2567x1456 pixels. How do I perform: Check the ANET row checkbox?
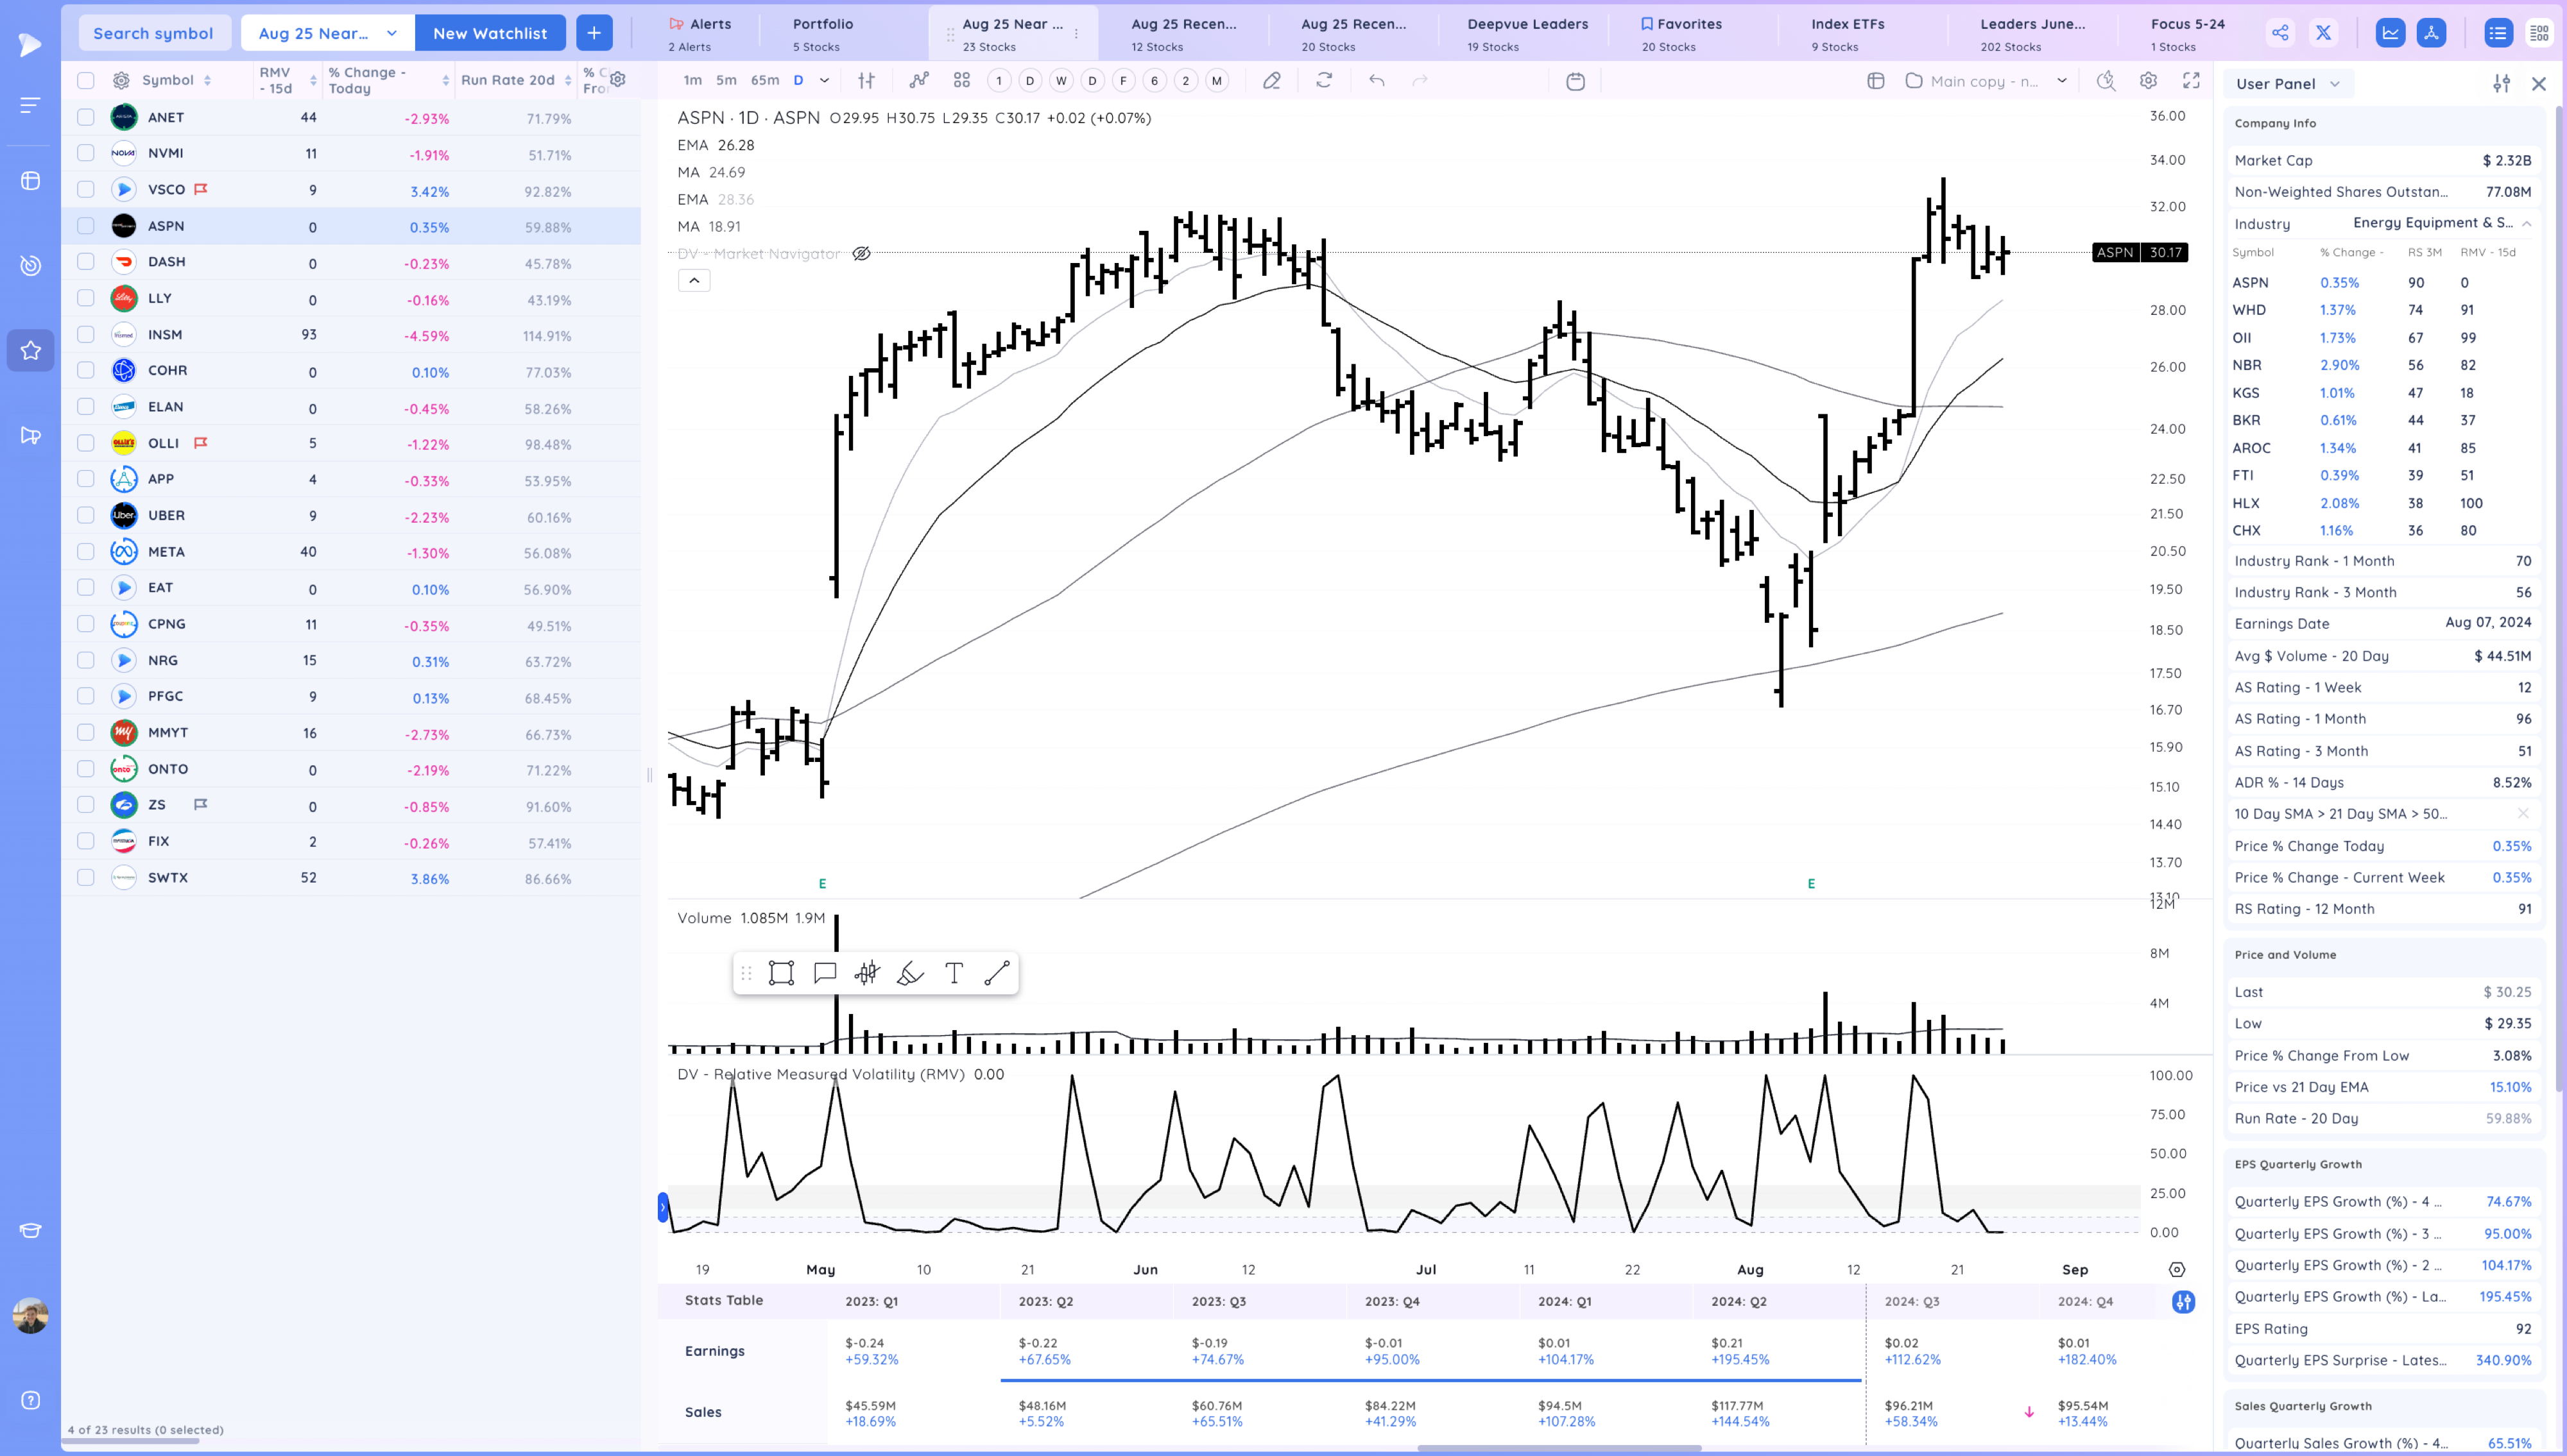(86, 117)
